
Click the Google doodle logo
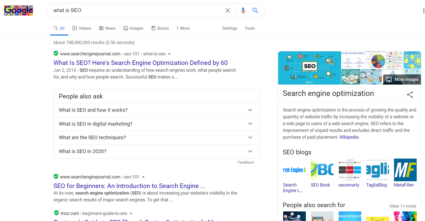[18, 10]
